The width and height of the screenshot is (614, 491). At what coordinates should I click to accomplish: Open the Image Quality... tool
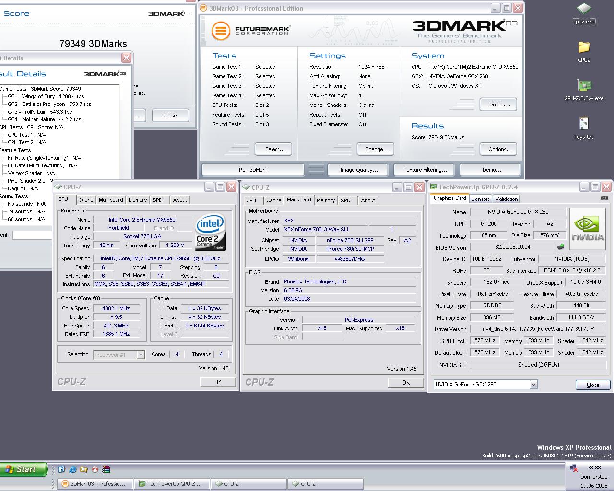point(359,170)
